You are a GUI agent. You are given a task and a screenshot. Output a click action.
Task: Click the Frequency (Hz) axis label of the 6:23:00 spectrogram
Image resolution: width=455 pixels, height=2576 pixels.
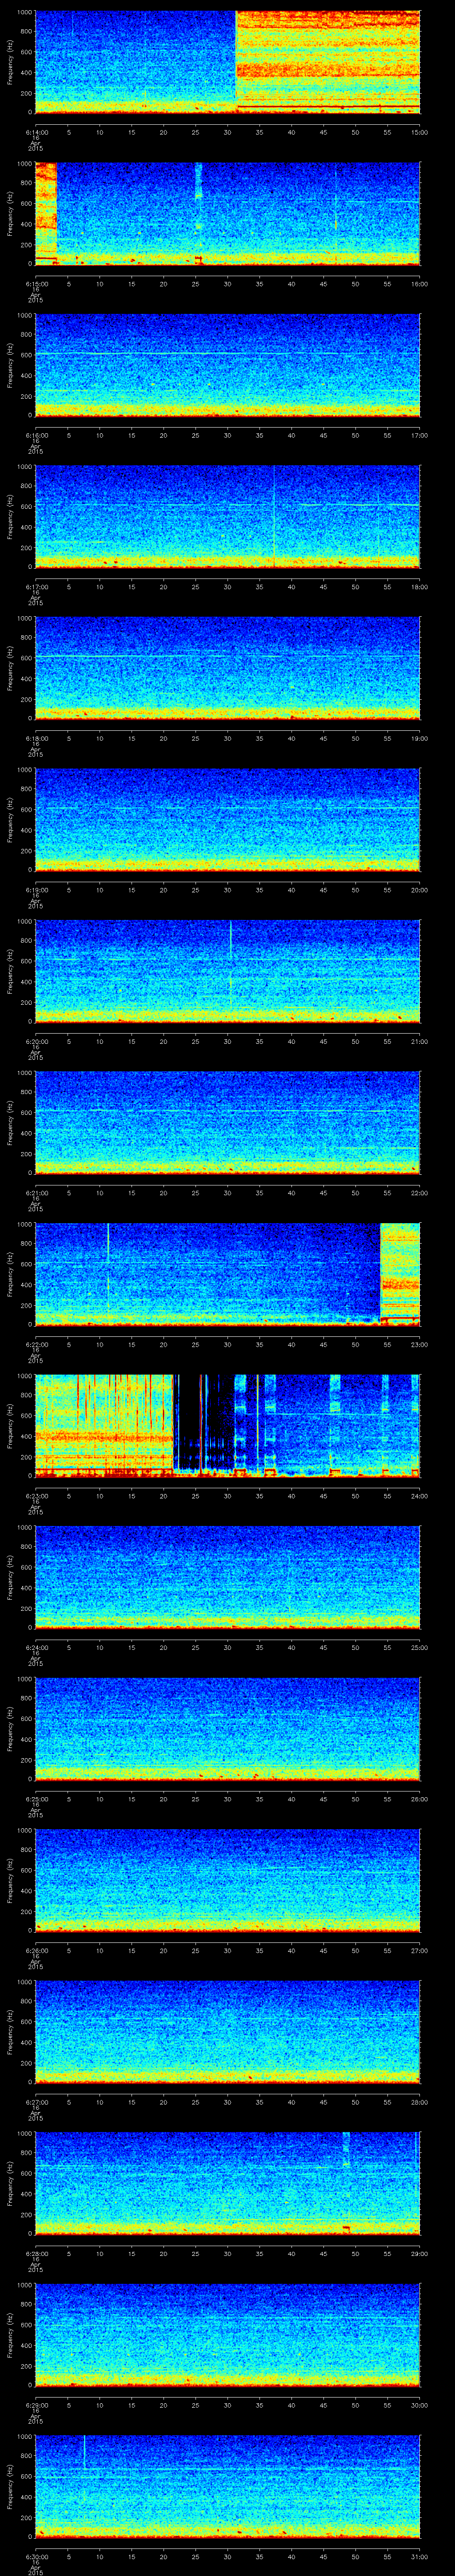tap(10, 1427)
